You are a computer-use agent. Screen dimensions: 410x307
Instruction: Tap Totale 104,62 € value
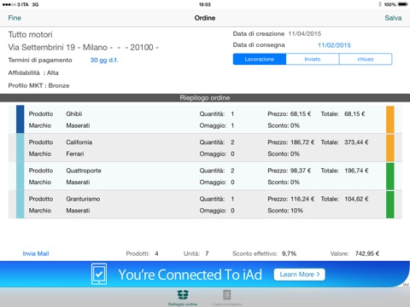point(356,199)
